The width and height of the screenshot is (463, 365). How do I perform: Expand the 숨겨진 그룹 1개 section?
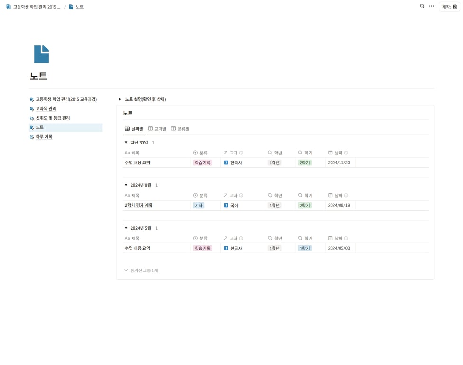[x=141, y=270]
